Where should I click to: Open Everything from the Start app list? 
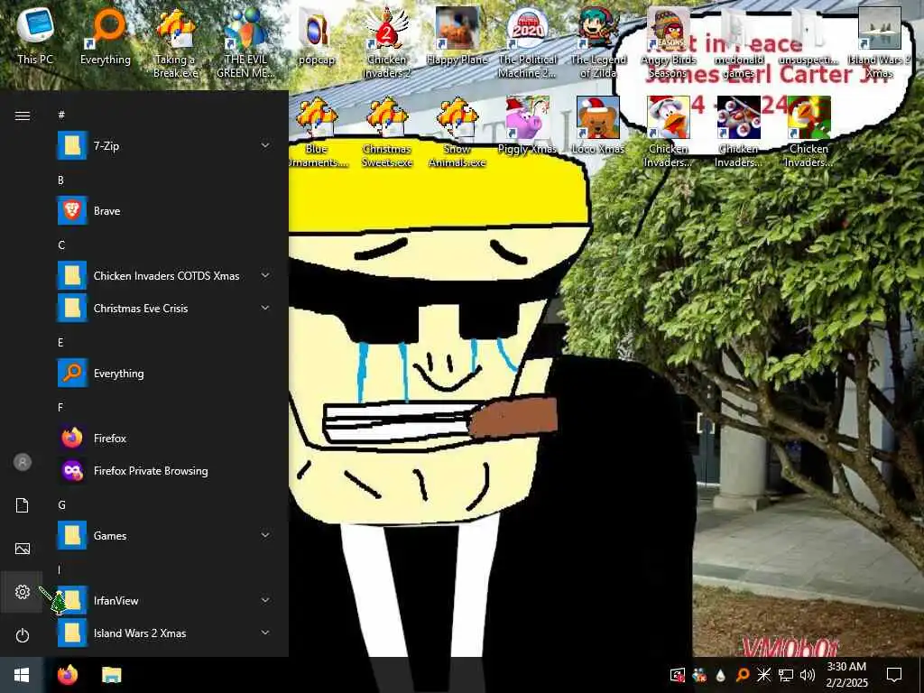coord(167,373)
